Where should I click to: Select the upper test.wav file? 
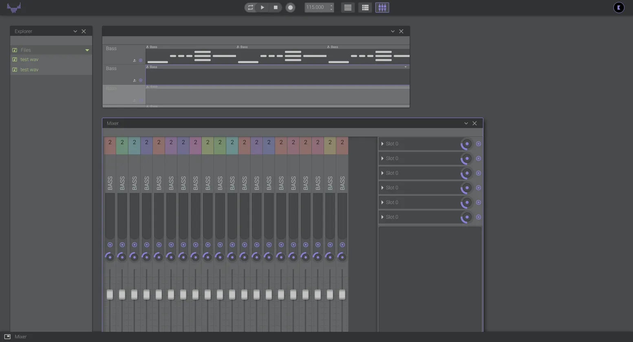tap(29, 59)
